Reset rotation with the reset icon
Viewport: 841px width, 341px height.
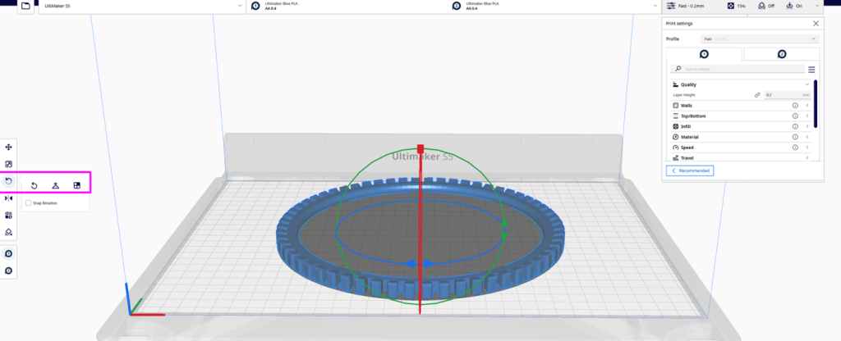[x=34, y=186]
